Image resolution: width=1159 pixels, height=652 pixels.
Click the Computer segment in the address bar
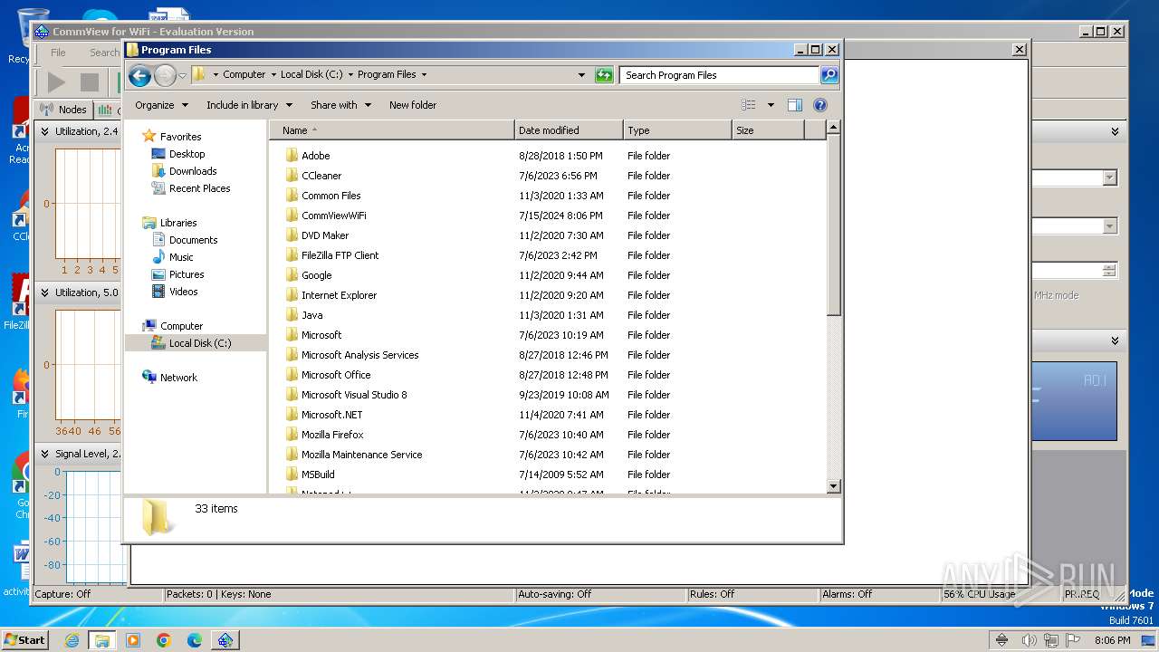[244, 75]
